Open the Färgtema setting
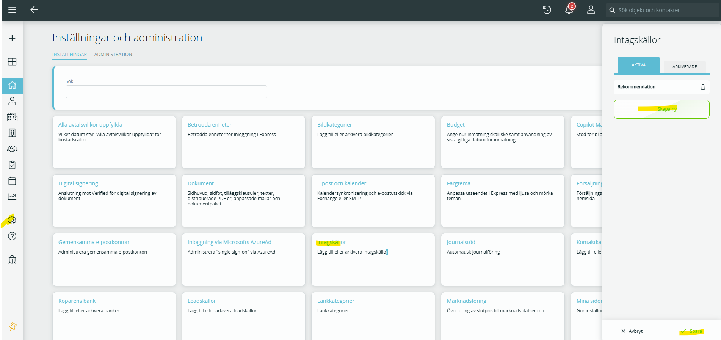Viewport: 721px width, 340px height. [503, 201]
